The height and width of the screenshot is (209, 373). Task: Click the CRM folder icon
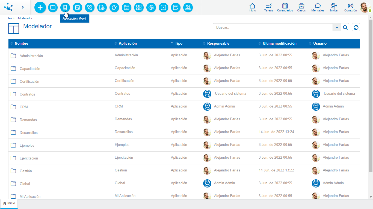[13, 107]
